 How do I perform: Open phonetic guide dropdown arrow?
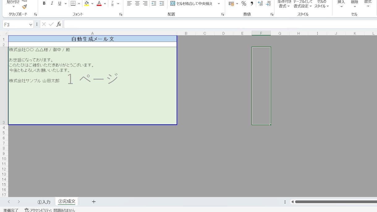click(x=118, y=4)
